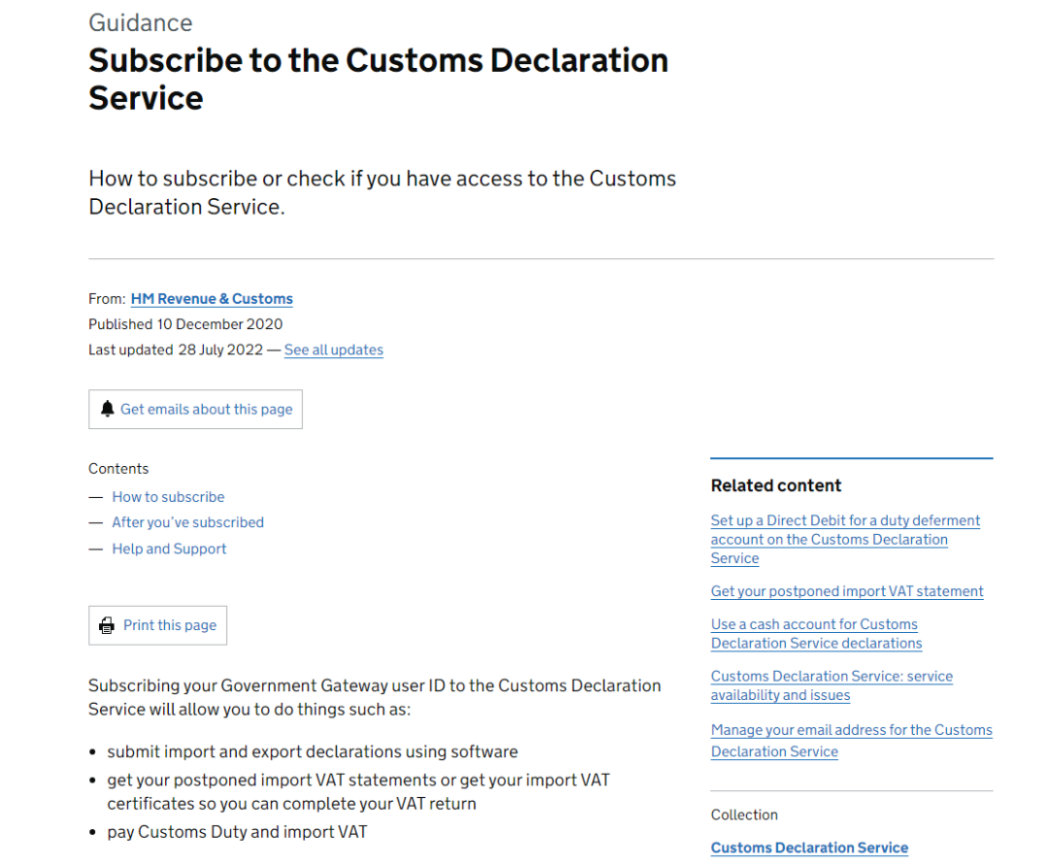Click the Collection label in sidebar

coord(744,815)
